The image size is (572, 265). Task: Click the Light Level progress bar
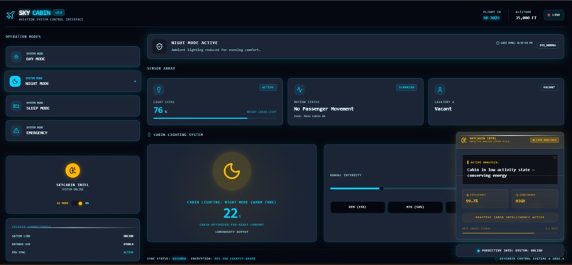215,118
